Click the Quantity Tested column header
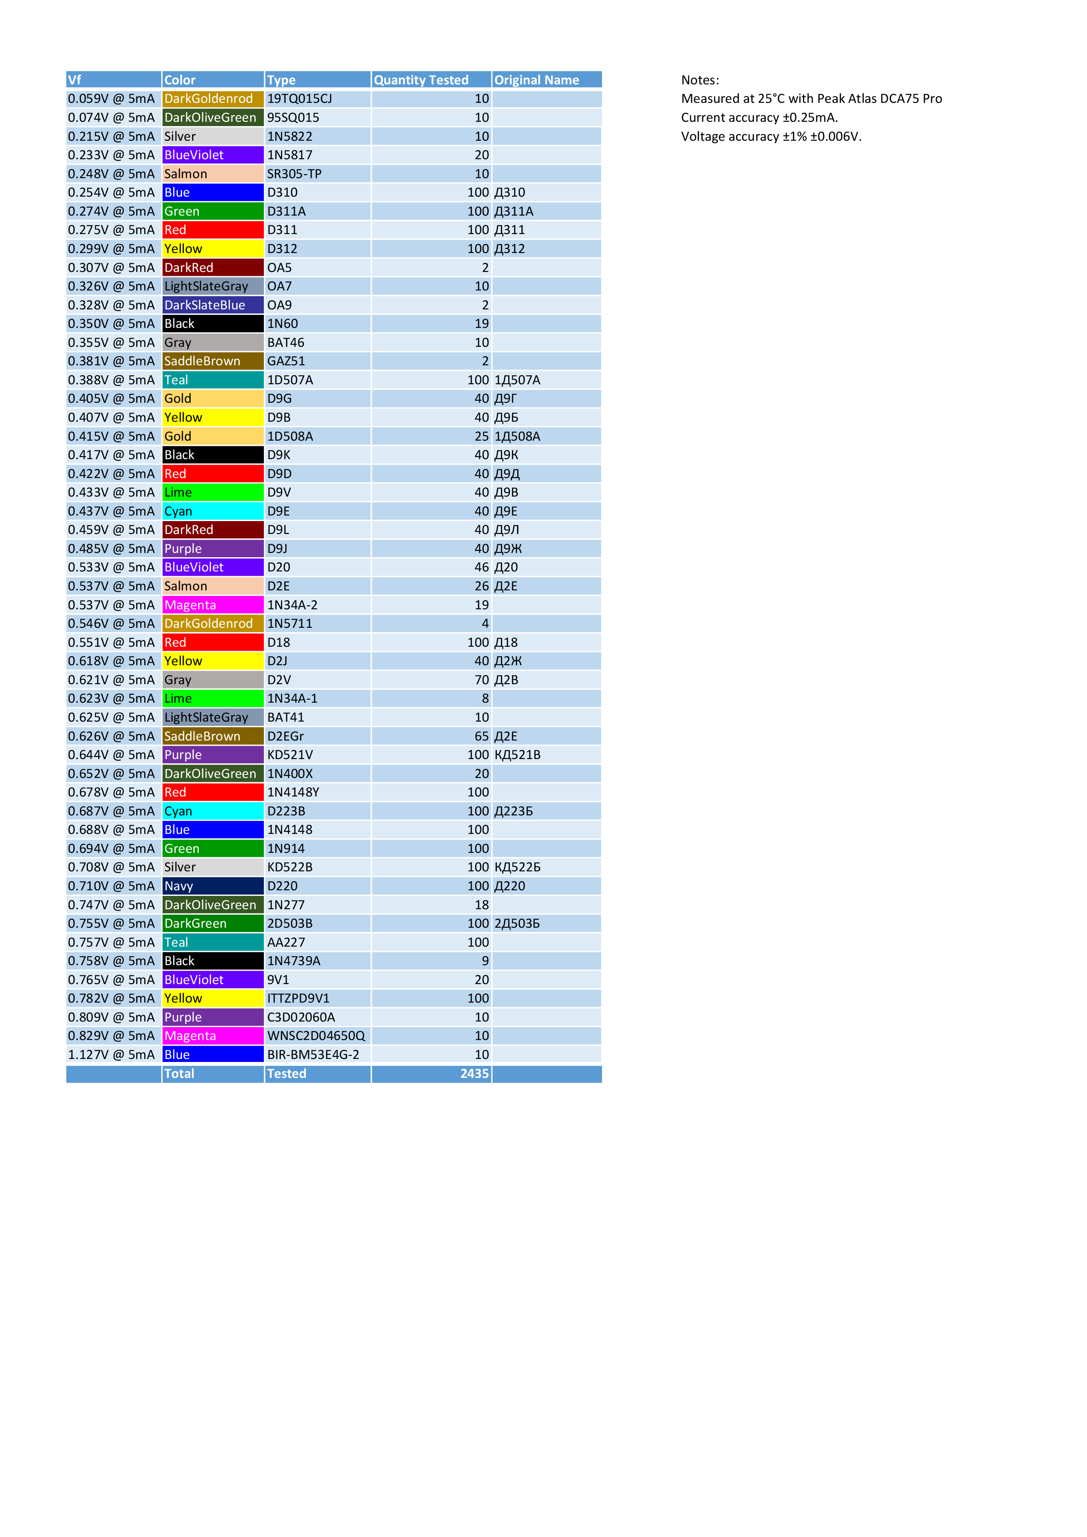Screen dimensions: 1087x1537 pos(432,80)
